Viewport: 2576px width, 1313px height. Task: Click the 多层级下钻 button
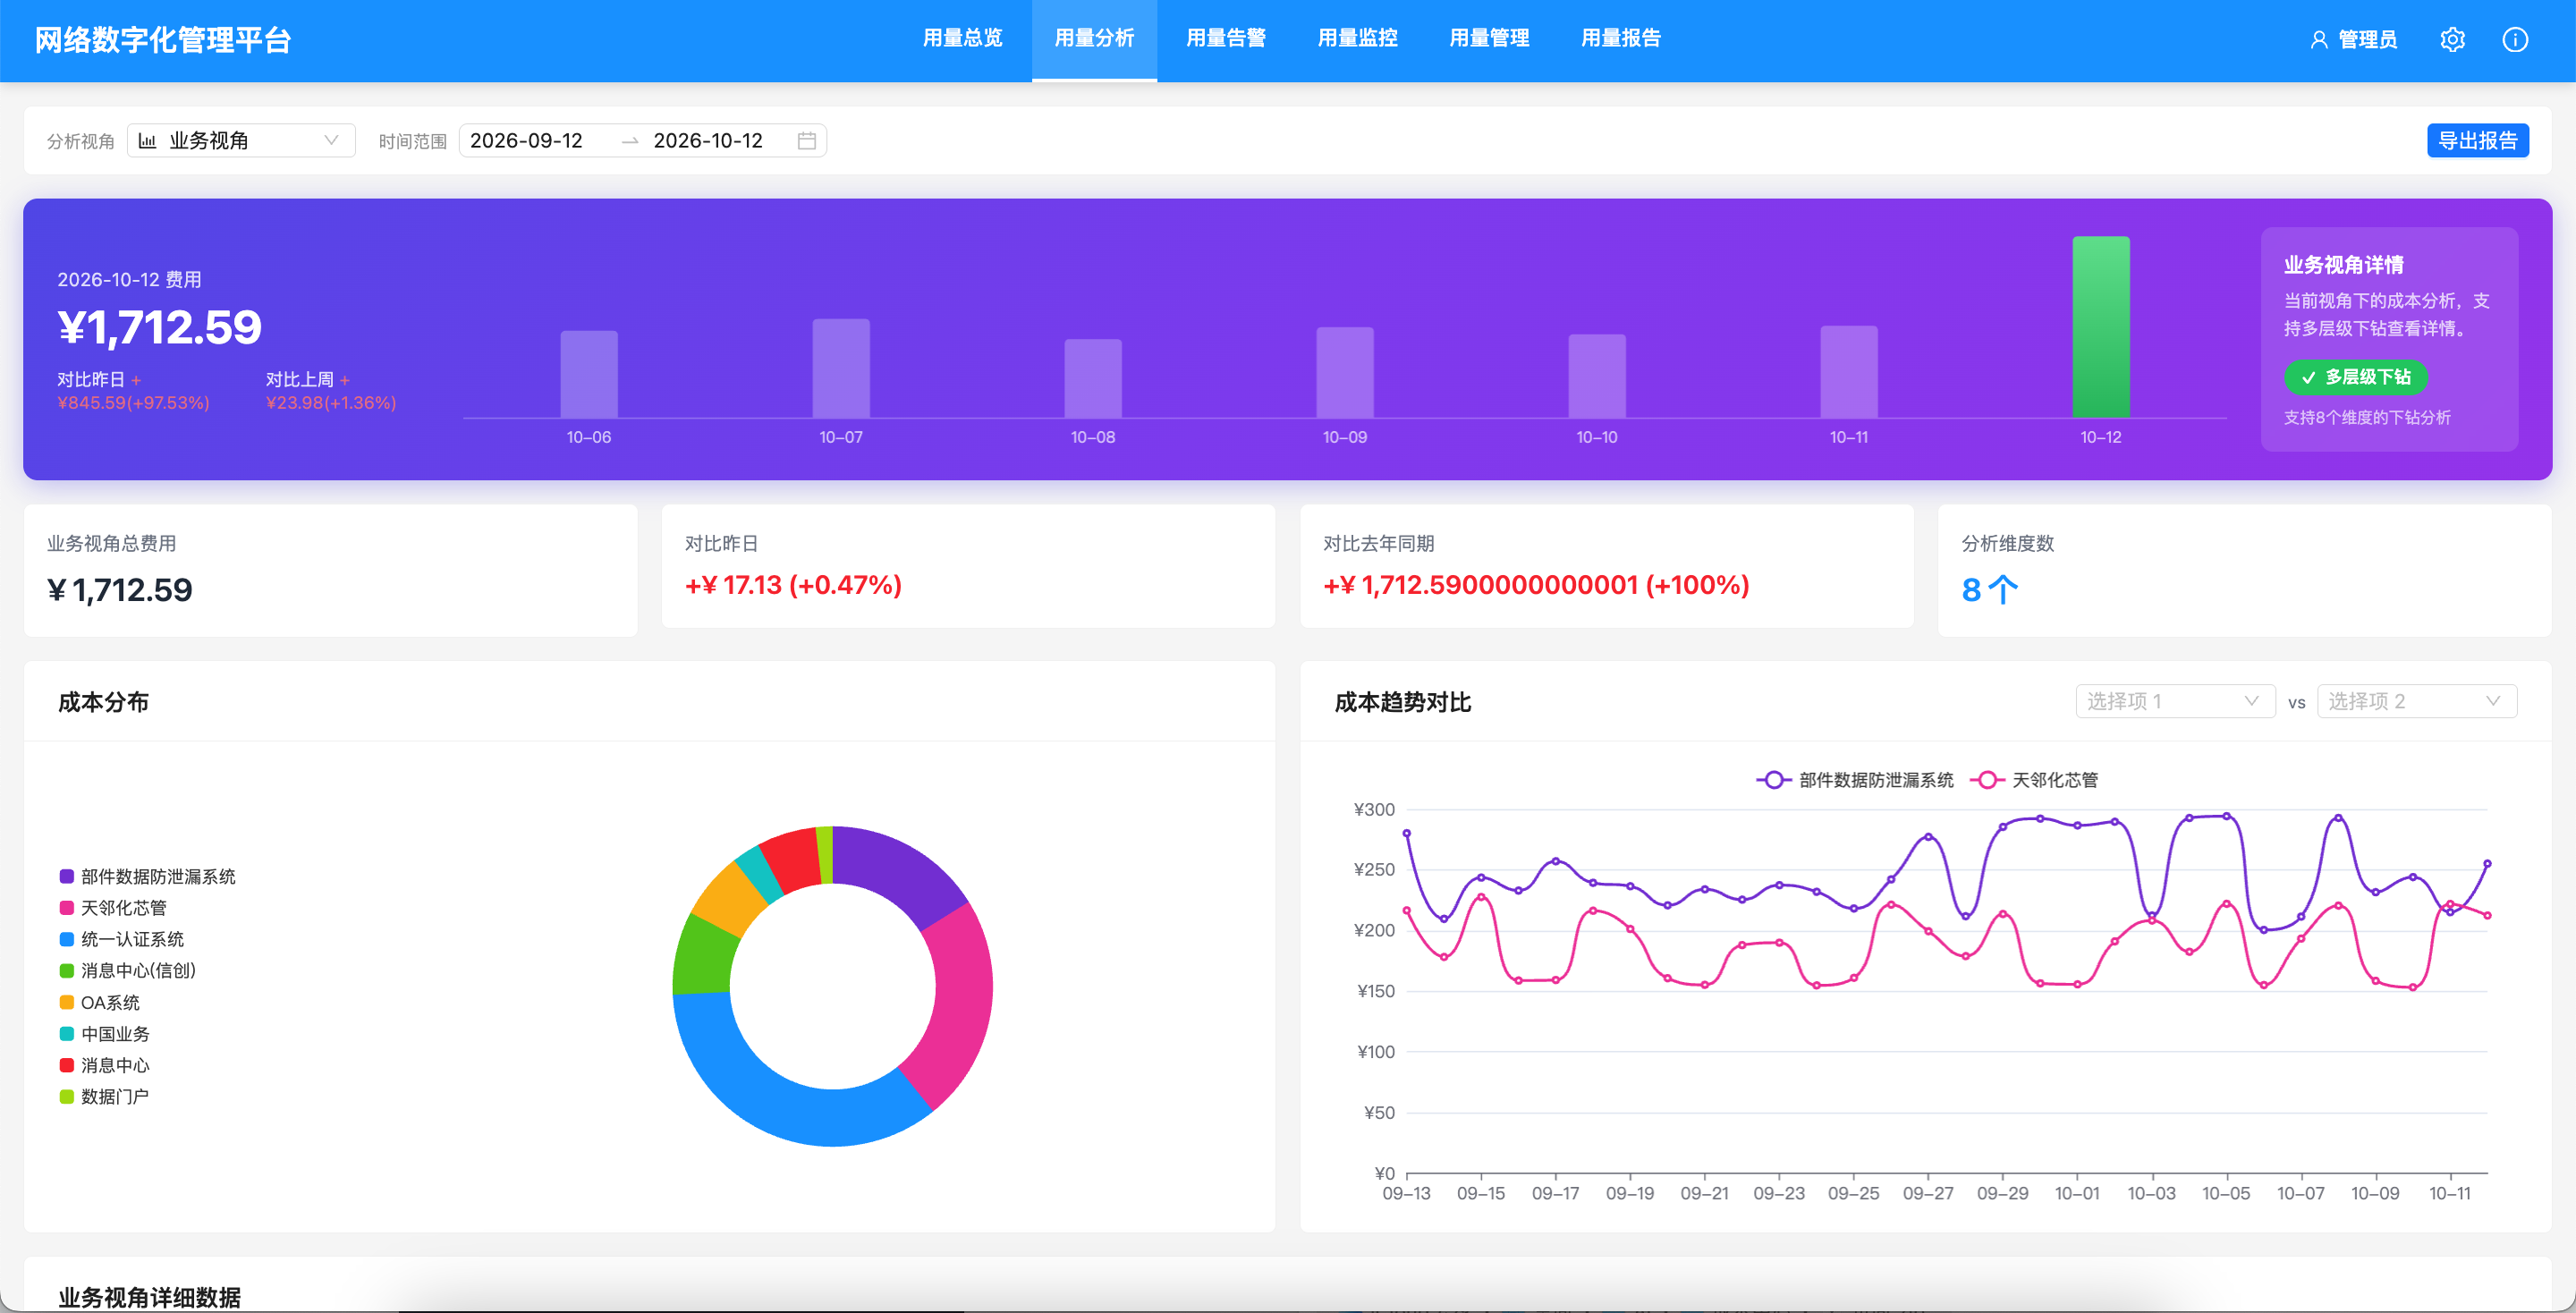click(2355, 378)
